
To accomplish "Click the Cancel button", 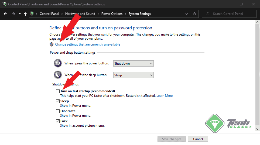I will [198, 139].
